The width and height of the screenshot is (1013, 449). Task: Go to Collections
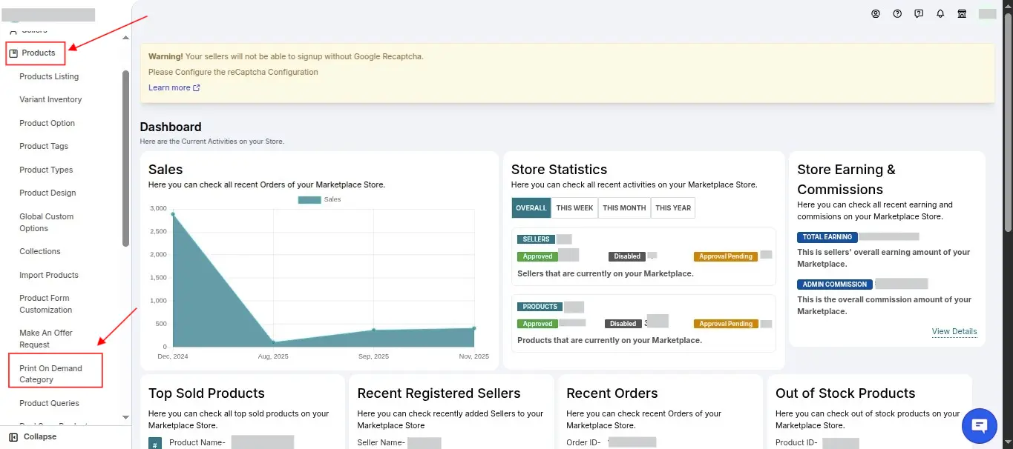pos(40,251)
